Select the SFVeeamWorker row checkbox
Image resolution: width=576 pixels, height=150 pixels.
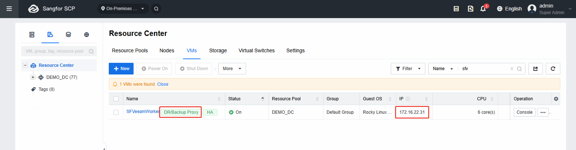click(x=116, y=112)
